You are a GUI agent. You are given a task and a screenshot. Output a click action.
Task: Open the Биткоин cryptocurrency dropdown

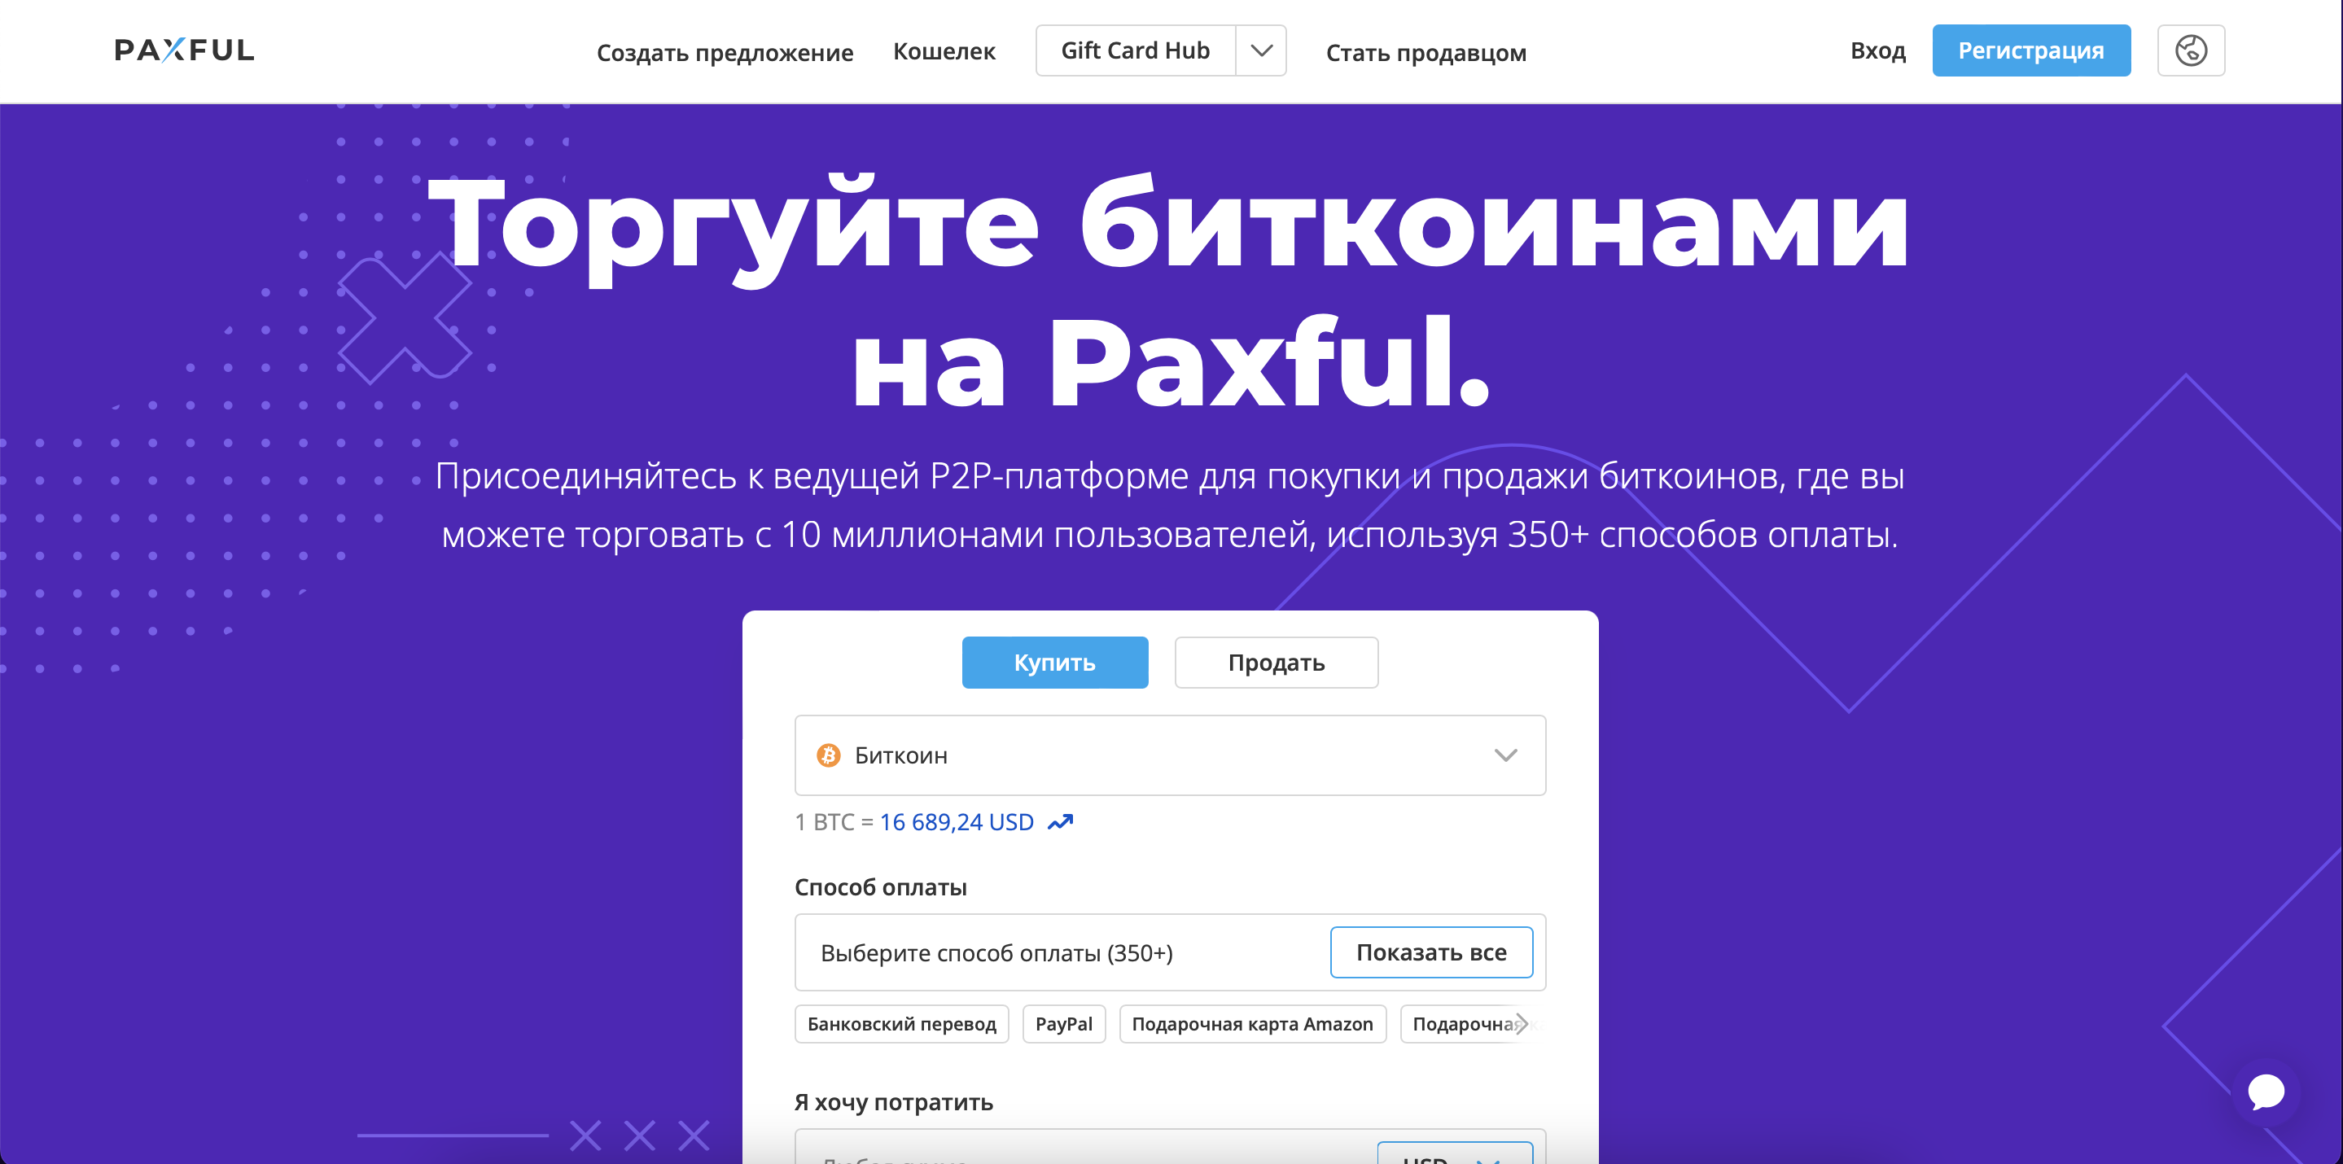pos(1170,755)
